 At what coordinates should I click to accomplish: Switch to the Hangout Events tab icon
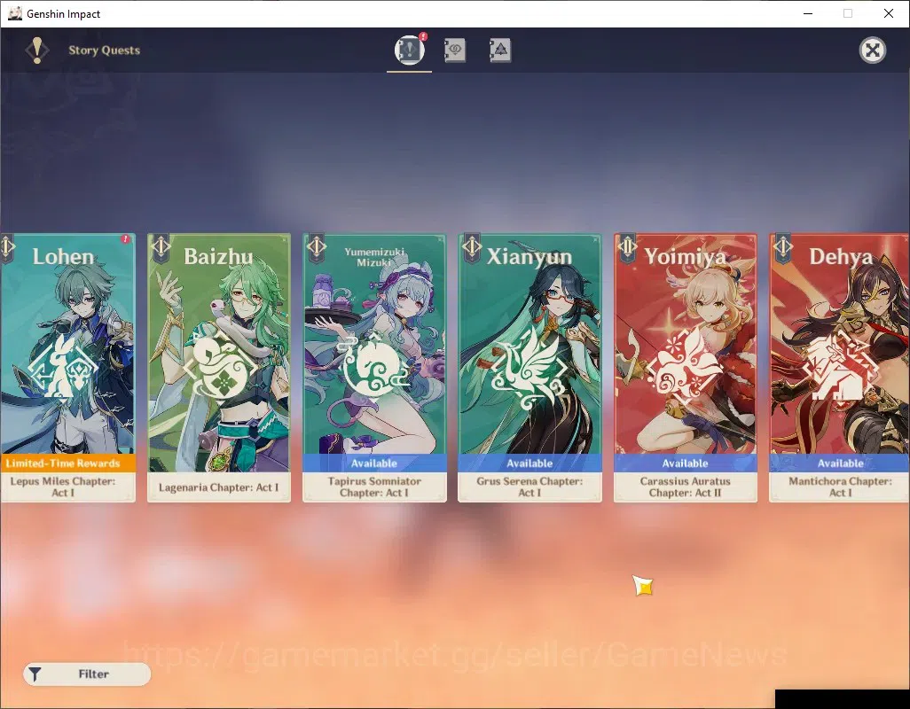tap(454, 51)
